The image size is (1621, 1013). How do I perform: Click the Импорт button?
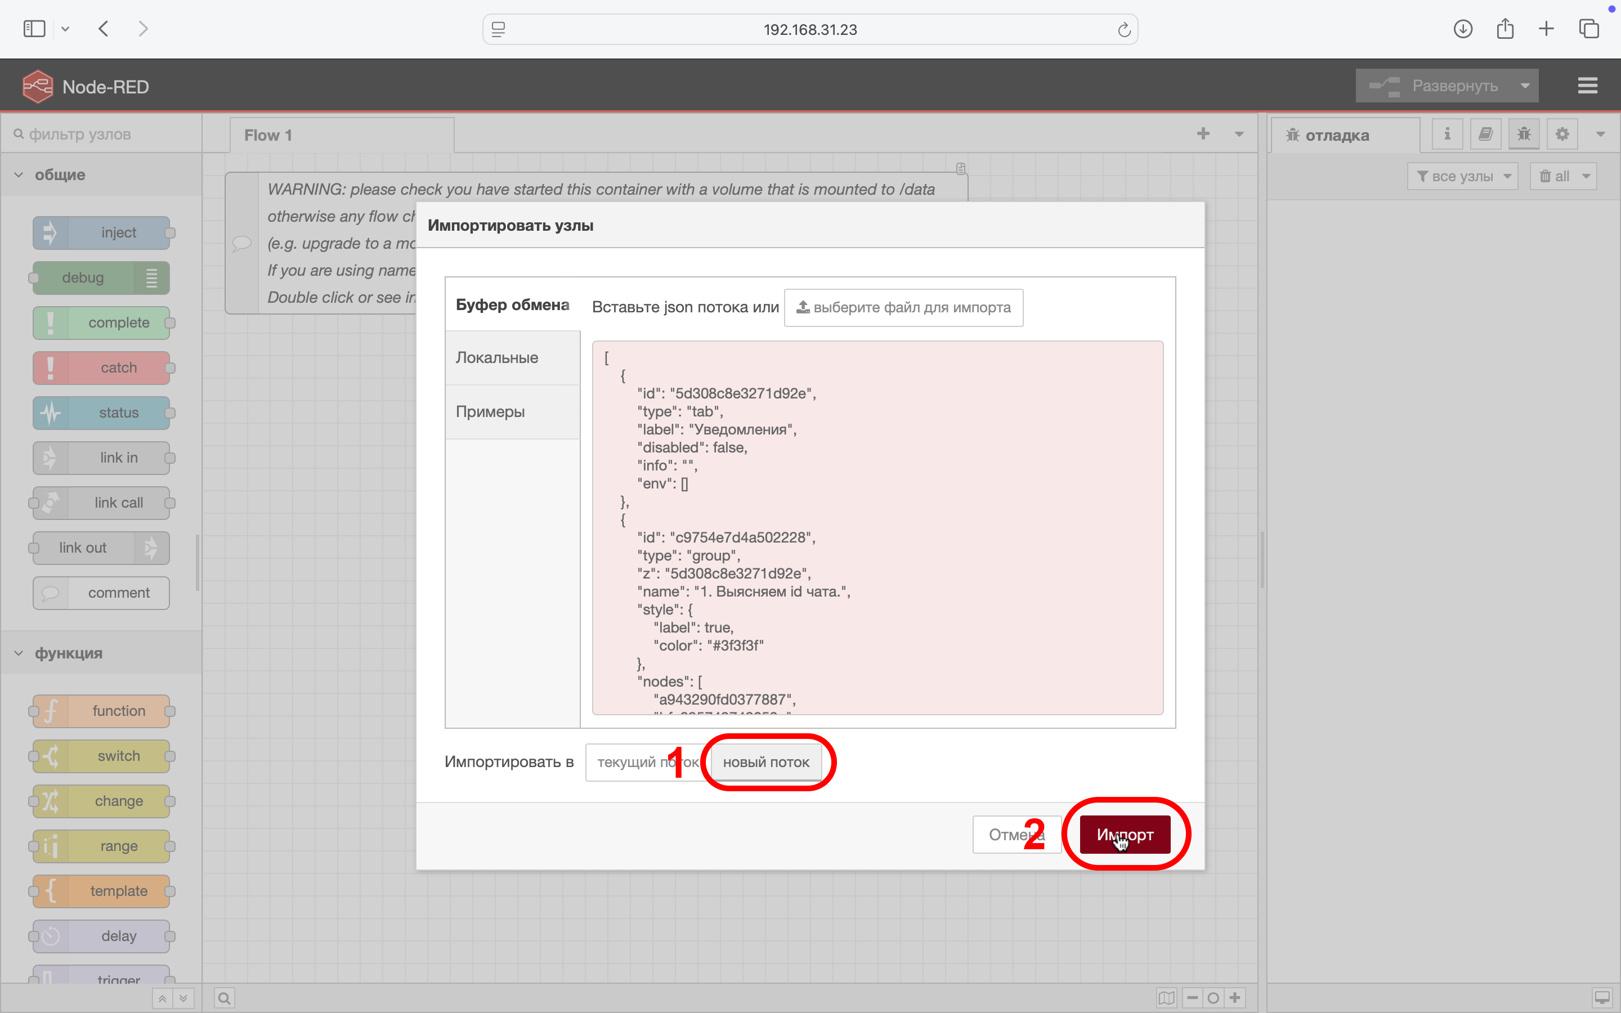1125,835
